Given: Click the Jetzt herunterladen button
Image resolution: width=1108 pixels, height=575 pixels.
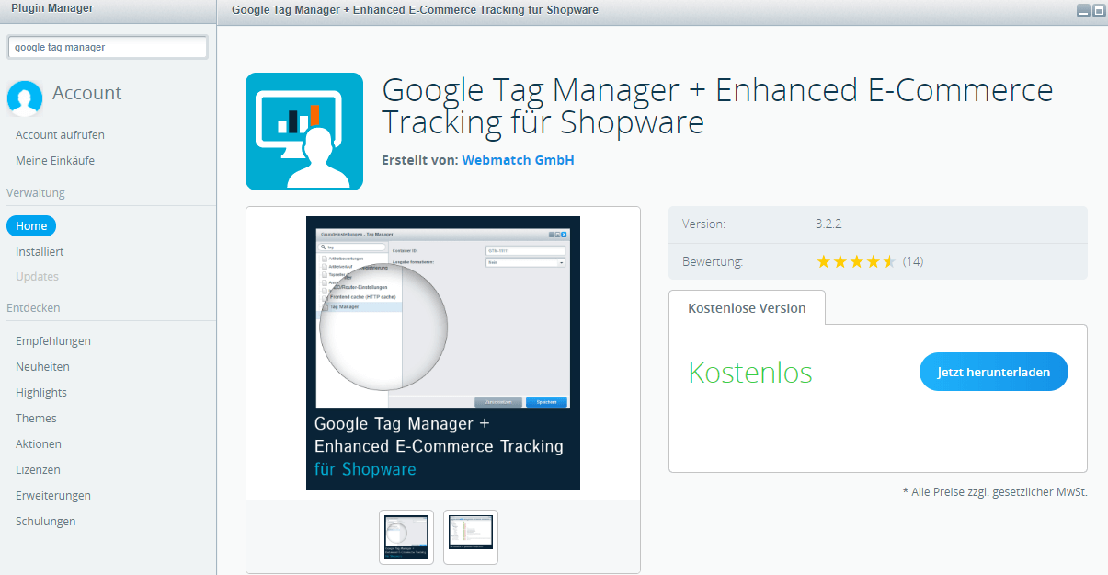Looking at the screenshot, I should pos(993,372).
